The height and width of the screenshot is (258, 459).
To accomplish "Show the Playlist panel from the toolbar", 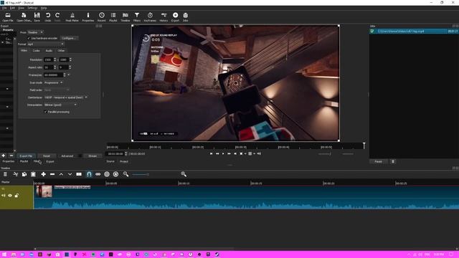I will point(113,17).
